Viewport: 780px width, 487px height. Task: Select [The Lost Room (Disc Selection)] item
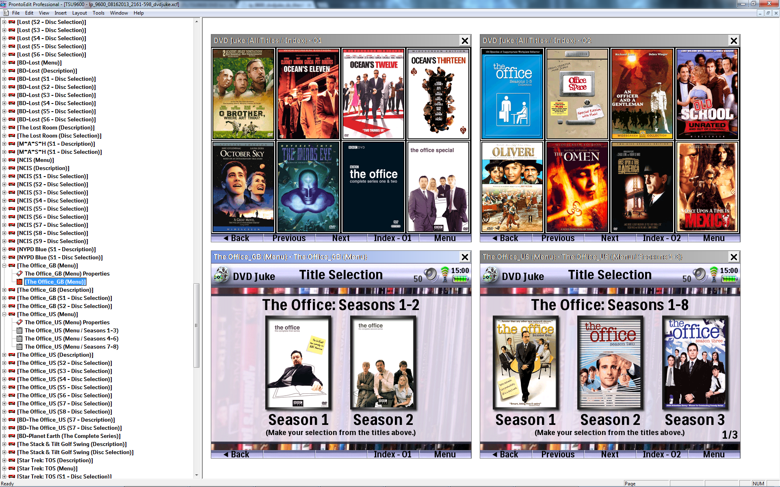(x=59, y=136)
